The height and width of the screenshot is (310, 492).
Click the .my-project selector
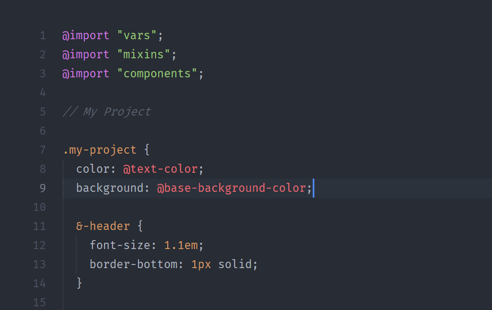100,150
